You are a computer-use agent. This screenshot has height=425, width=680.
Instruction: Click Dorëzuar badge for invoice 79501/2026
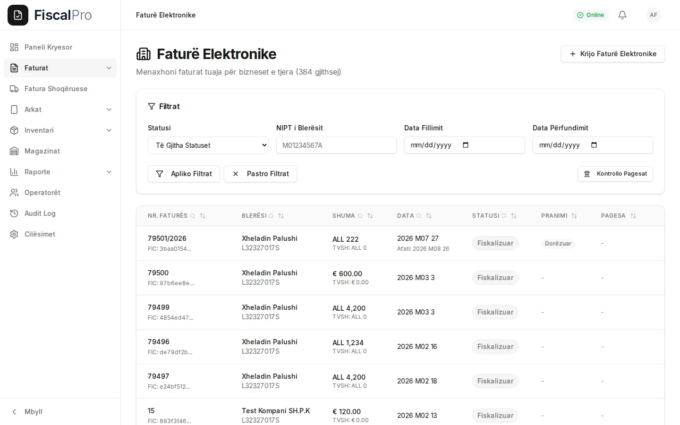tap(558, 244)
